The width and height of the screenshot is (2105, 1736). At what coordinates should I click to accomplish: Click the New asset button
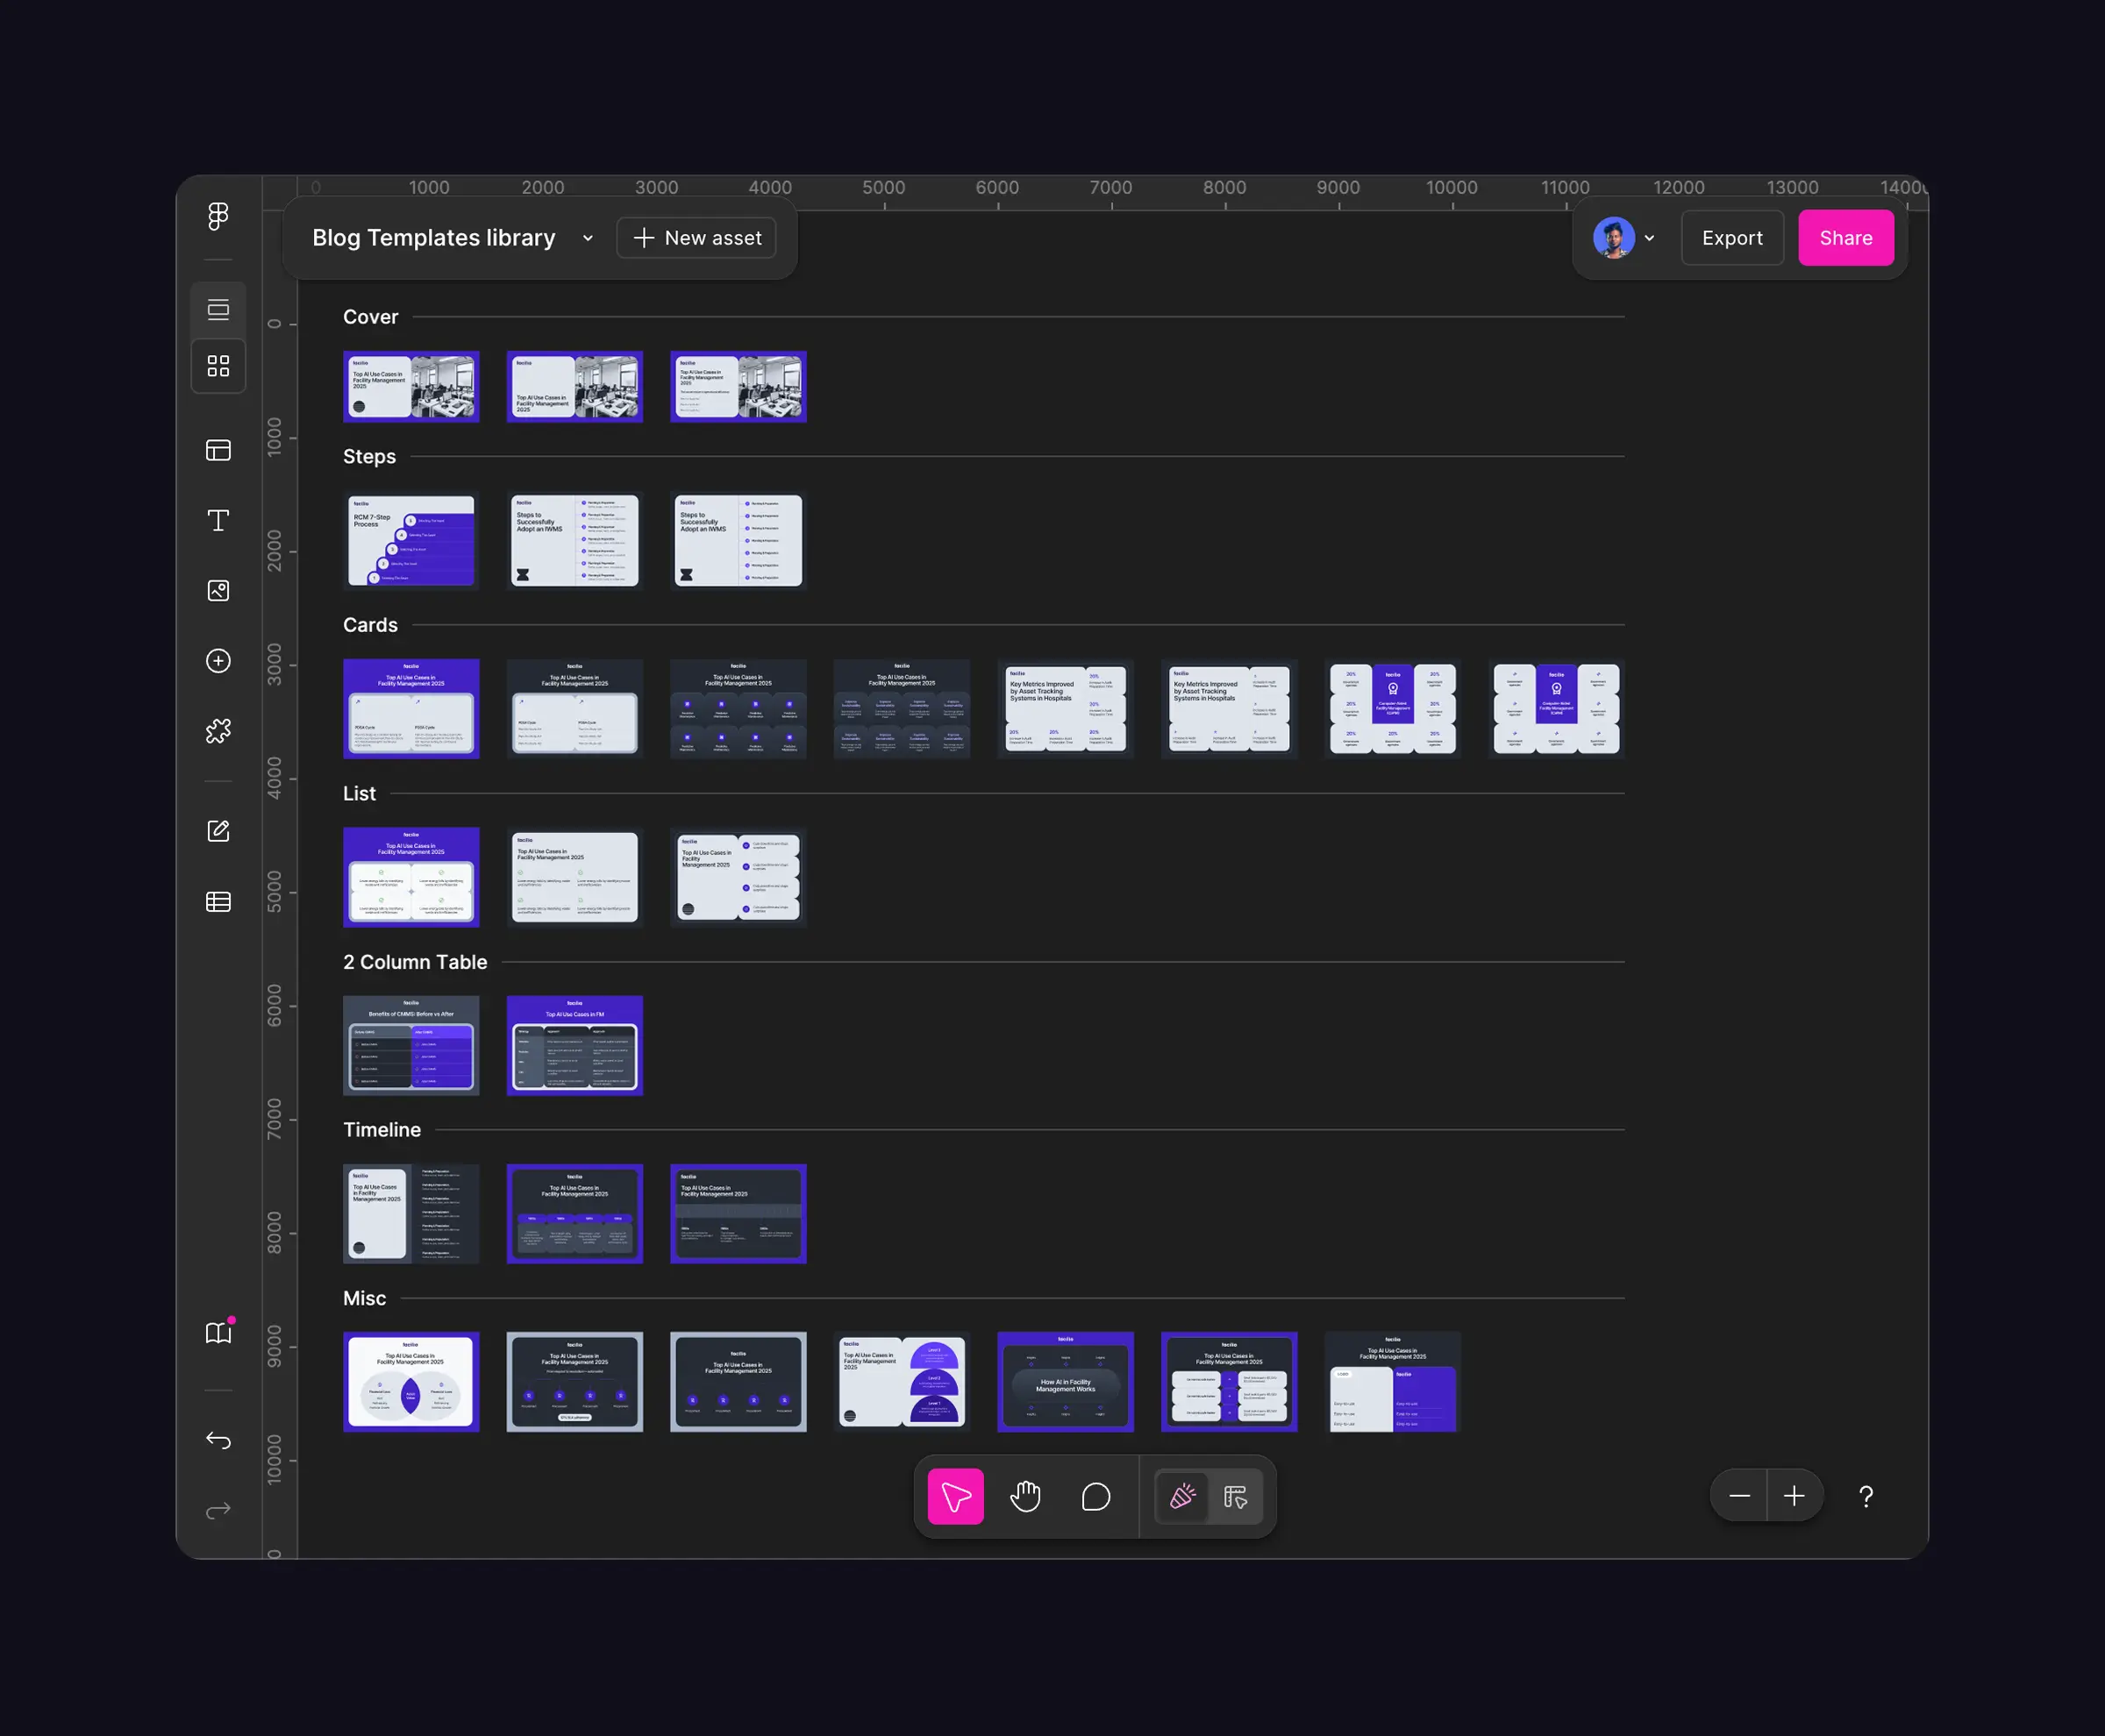tap(696, 238)
